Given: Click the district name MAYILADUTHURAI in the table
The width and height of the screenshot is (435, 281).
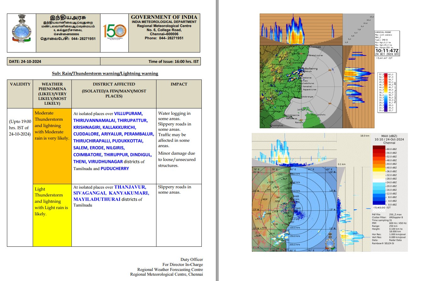Looking at the screenshot, I should point(97,199).
